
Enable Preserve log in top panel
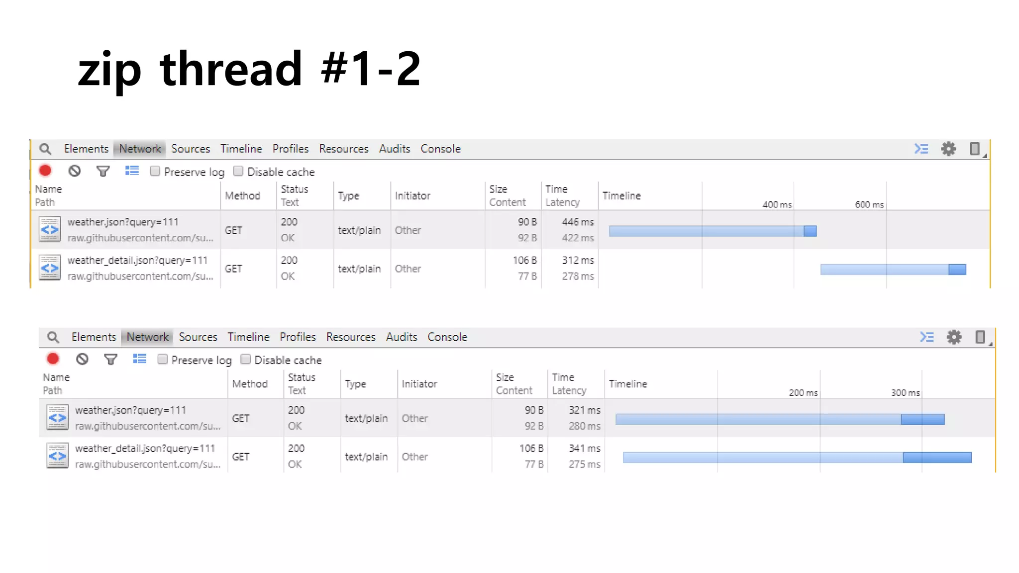coord(155,171)
